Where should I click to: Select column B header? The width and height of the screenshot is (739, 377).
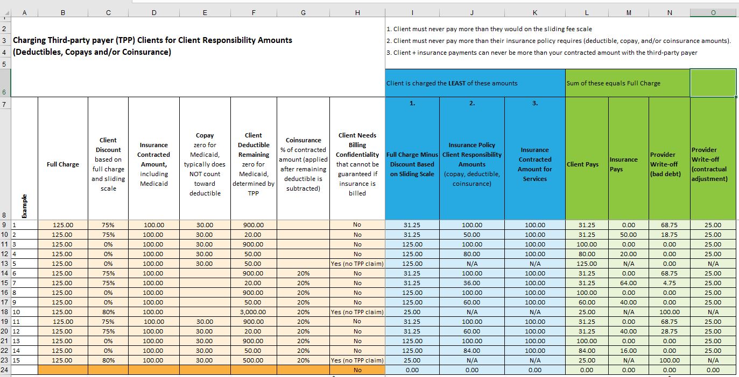point(63,13)
